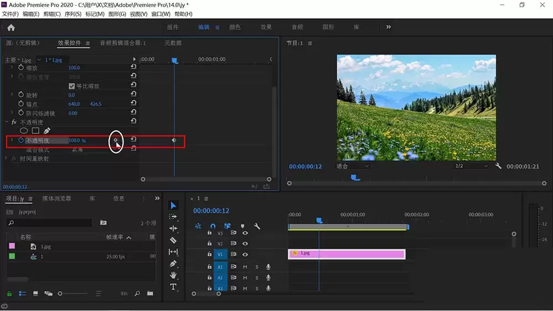Mute audio track A1
The image size is (553, 311).
tap(245, 267)
